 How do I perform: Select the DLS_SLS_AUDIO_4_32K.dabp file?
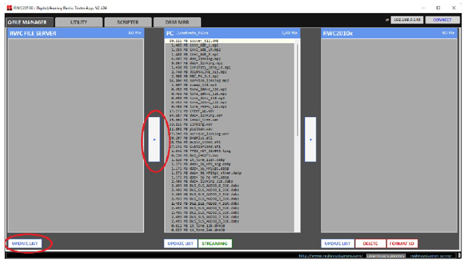[x=229, y=203]
